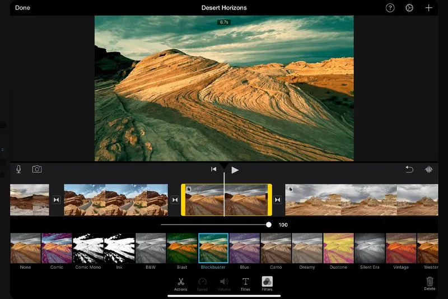The image size is (448, 299).
Task: Apply the Blast filter
Action: click(181, 248)
